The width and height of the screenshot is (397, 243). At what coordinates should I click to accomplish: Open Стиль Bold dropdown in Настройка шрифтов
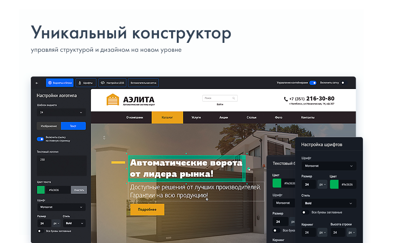328,203
